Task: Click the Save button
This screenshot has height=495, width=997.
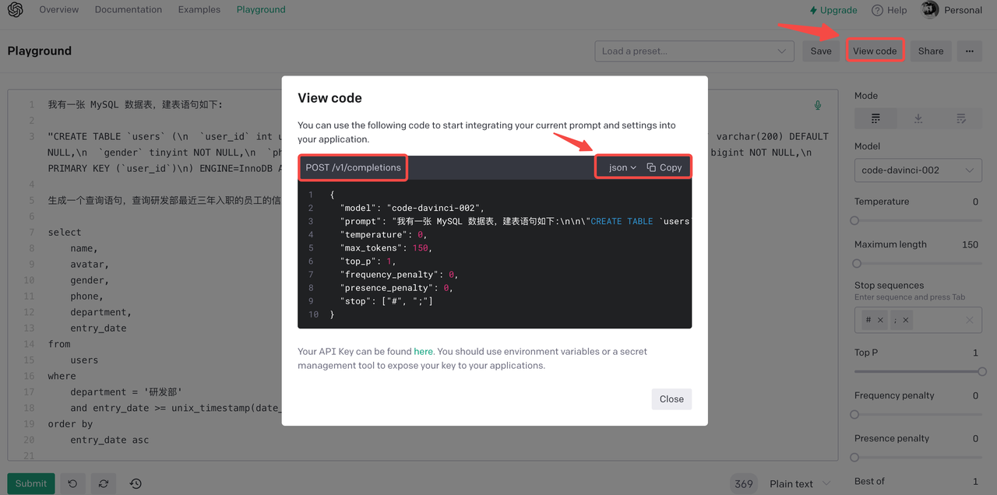Action: (821, 51)
